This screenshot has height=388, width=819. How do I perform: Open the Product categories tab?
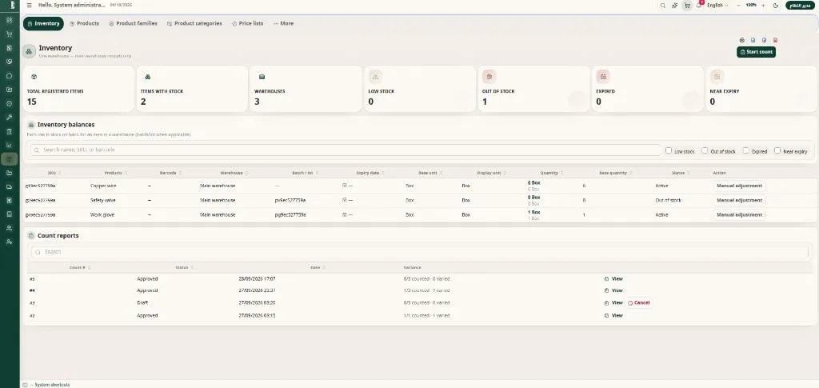(x=194, y=23)
